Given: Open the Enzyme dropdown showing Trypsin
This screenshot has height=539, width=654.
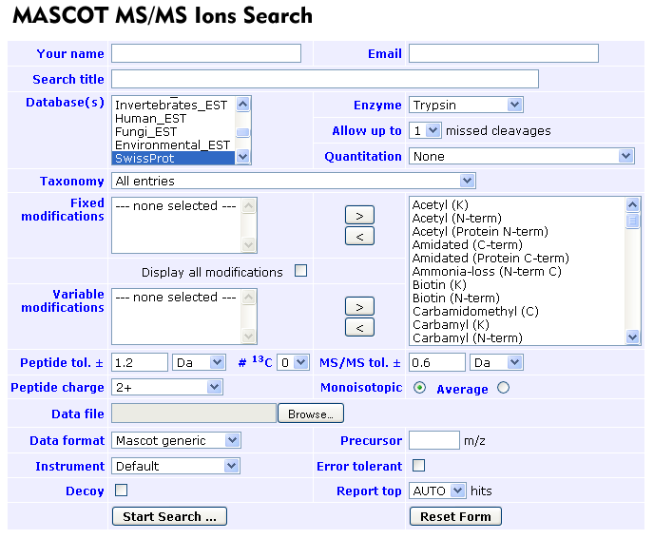Looking at the screenshot, I should click(466, 105).
